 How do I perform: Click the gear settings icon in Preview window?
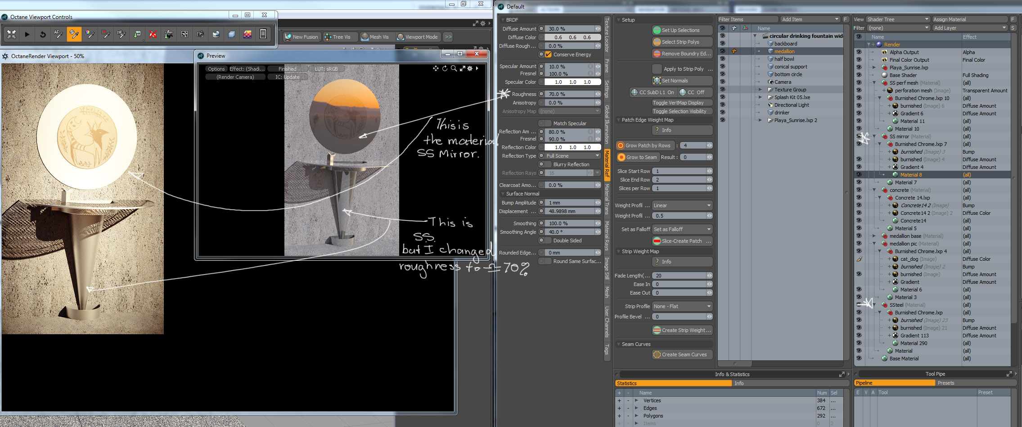470,68
